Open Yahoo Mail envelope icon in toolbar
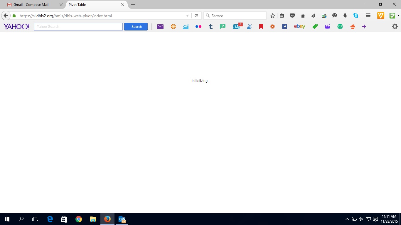This screenshot has height=225, width=401. 160,27
